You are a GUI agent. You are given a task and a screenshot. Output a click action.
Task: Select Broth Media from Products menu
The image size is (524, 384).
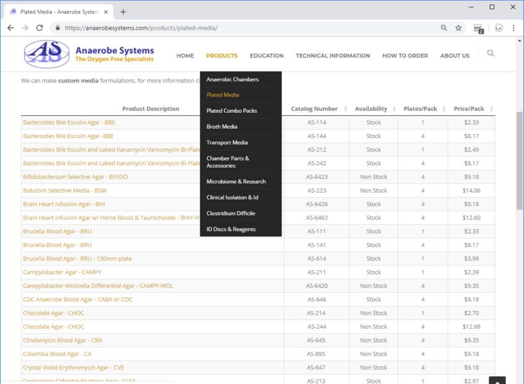point(222,127)
